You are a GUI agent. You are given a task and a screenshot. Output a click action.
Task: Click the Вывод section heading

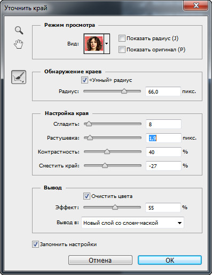(53, 188)
